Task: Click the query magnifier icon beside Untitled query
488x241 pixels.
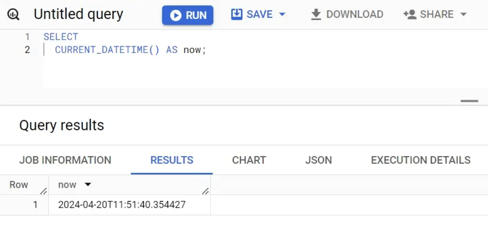Action: (14, 15)
